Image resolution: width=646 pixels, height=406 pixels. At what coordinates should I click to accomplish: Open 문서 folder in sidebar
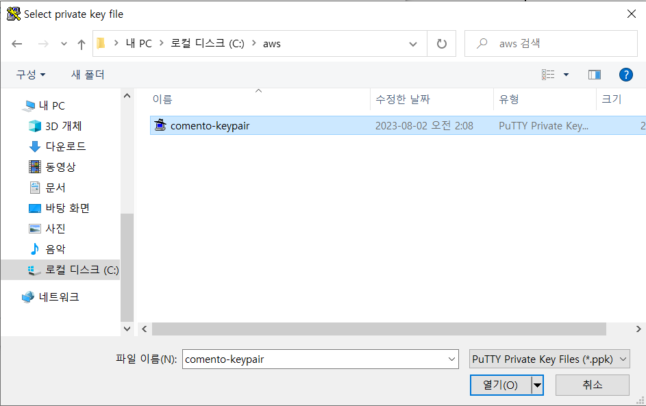tap(55, 188)
